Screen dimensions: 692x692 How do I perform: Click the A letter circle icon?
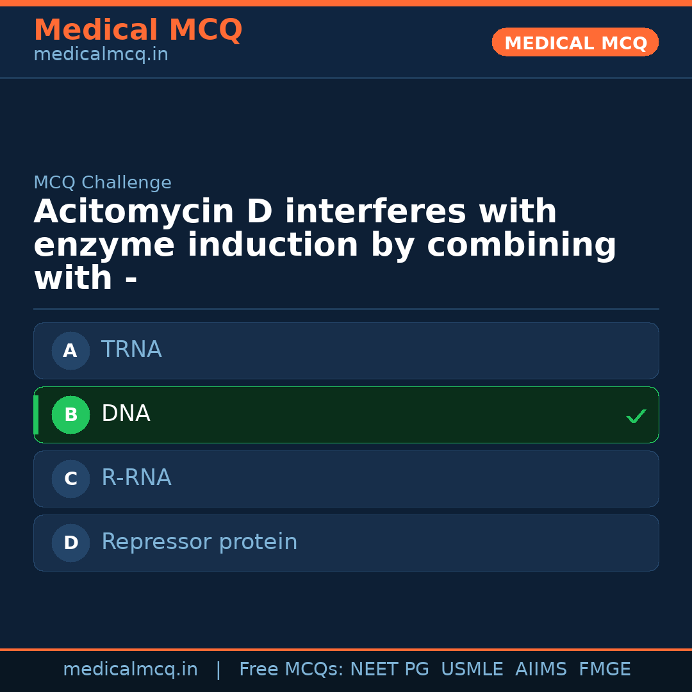click(70, 350)
